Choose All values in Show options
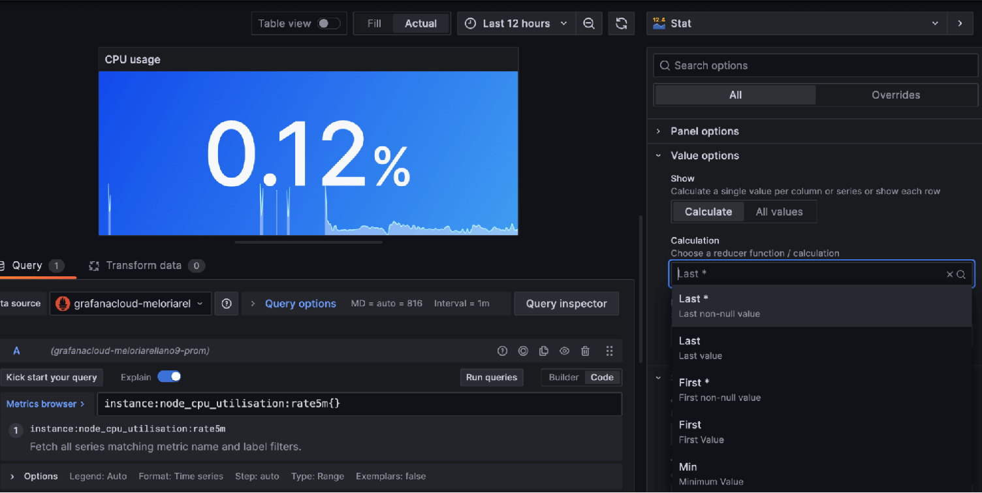982x493 pixels. click(x=779, y=212)
